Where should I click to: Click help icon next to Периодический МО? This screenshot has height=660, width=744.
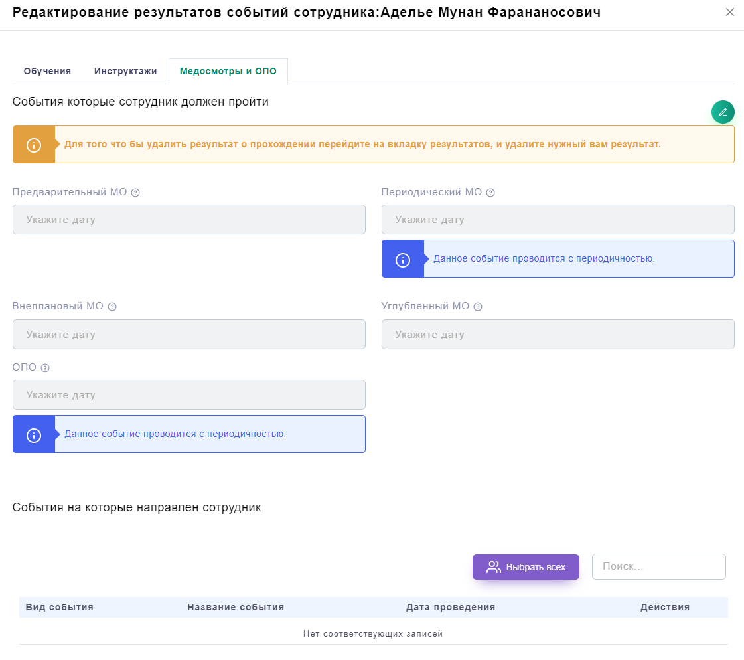[x=490, y=193]
